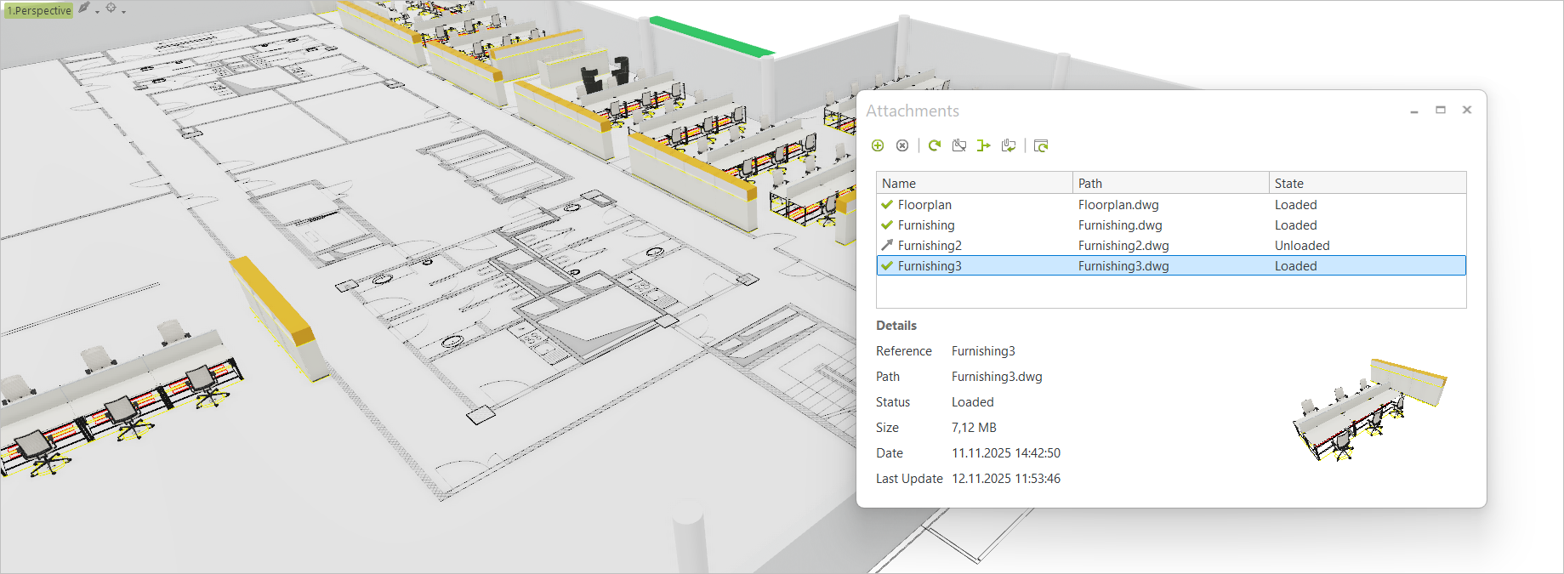Click the Attachments panel title
This screenshot has width=1564, height=574.
913,111
